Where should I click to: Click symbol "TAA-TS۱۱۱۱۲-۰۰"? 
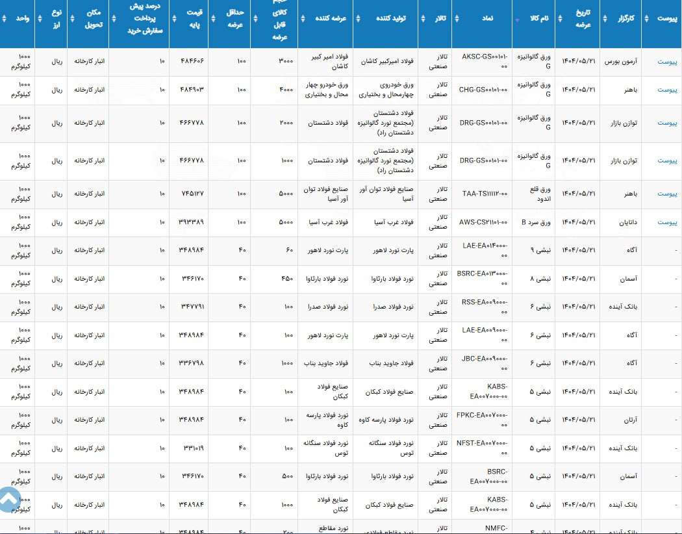point(485,194)
